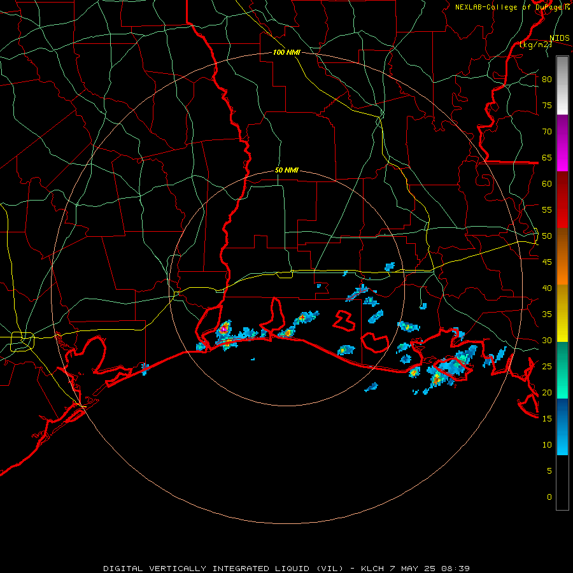Click the '50 NMI' range ring label
The height and width of the screenshot is (573, 573).
click(286, 170)
